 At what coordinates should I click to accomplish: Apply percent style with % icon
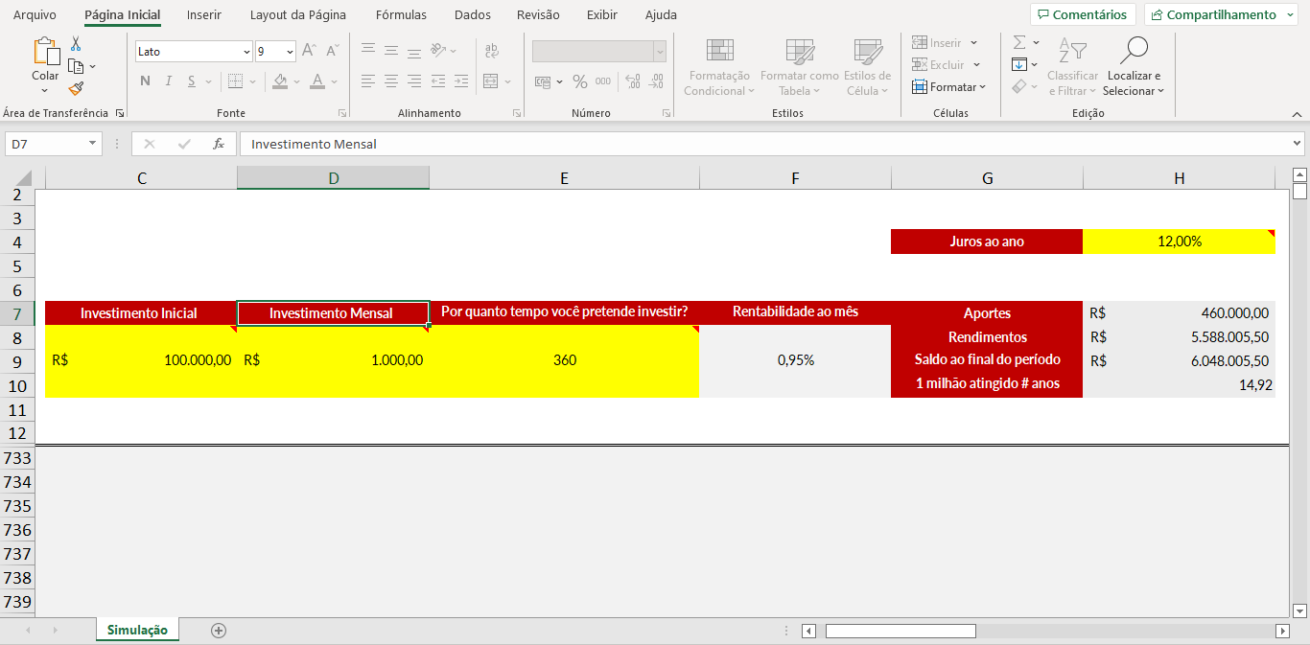(580, 81)
